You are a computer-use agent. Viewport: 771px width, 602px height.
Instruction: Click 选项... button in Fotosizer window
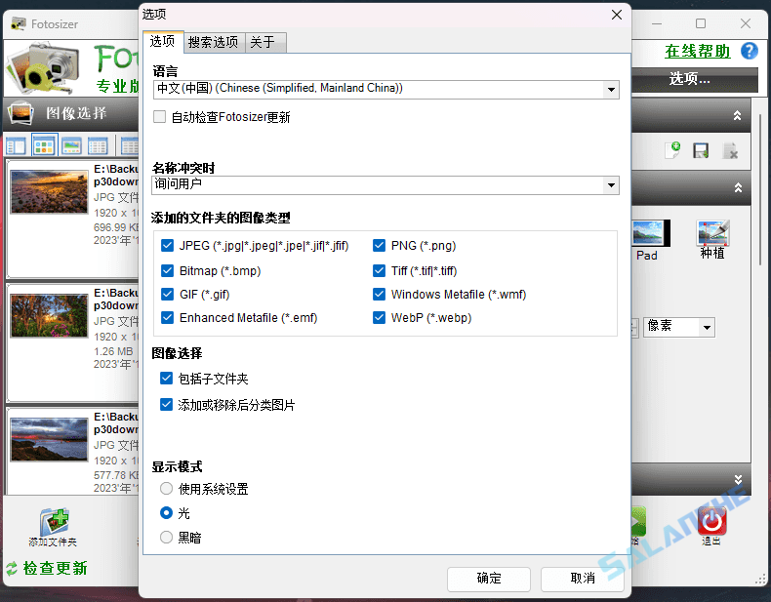tap(695, 79)
